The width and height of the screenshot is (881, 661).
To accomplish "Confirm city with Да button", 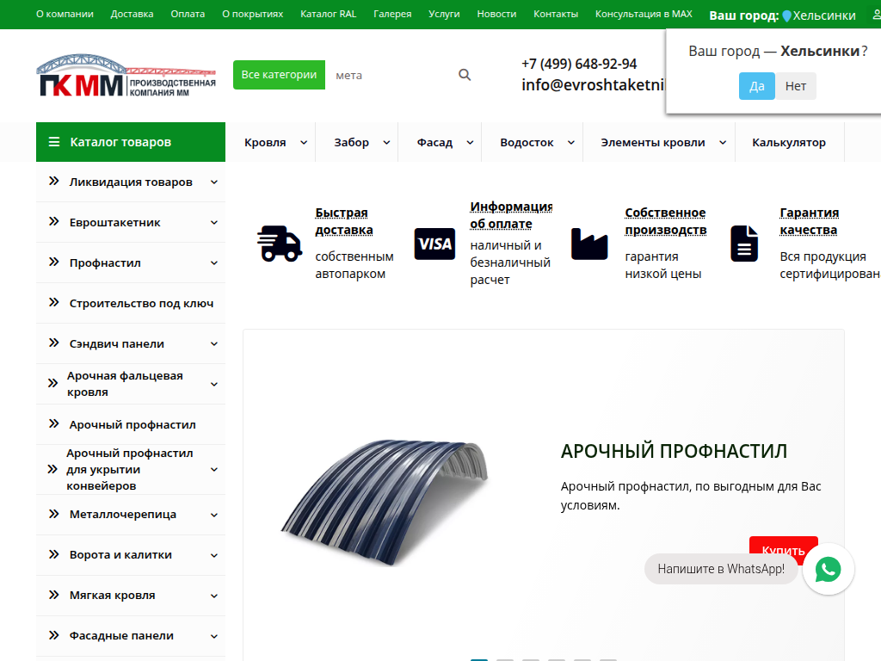I will tap(757, 86).
